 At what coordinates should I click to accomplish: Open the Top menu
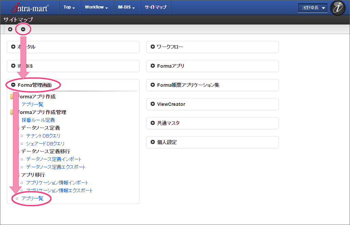[69, 7]
